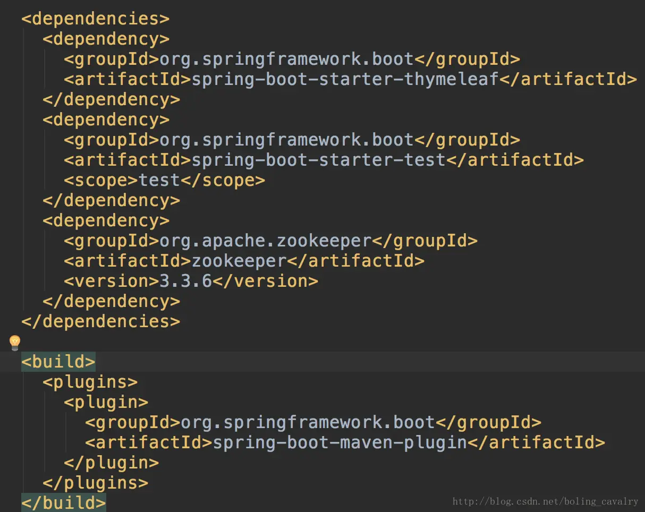This screenshot has width=645, height=512.
Task: Click the first dependency opening tag
Action: [106, 39]
